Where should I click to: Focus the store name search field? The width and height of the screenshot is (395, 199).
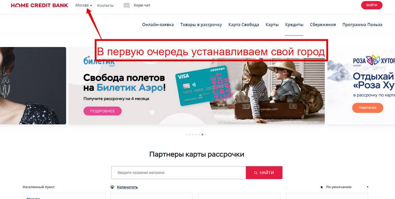tap(179, 173)
